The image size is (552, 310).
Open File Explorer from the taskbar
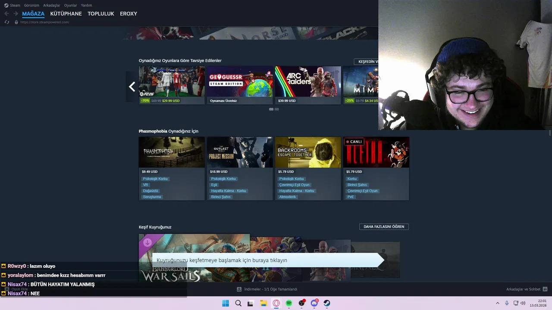click(263, 303)
